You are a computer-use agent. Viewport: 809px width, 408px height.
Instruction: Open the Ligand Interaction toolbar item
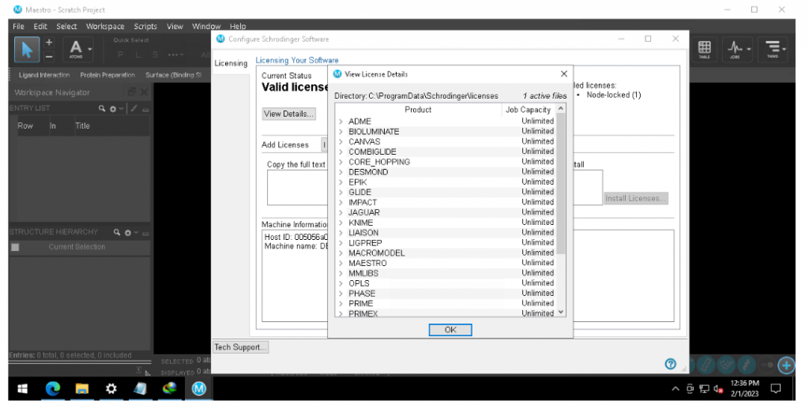44,75
